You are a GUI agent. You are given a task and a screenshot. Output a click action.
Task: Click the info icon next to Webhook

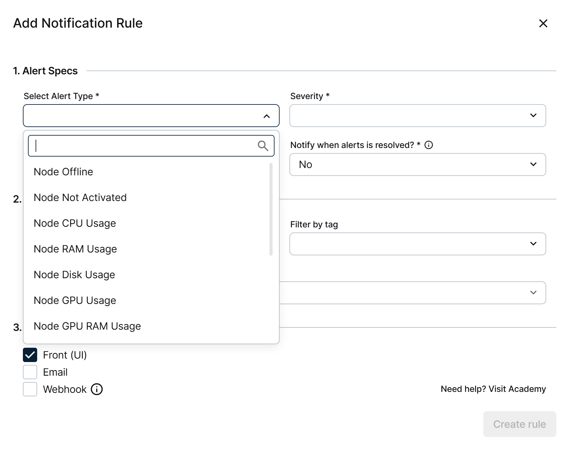[97, 389]
